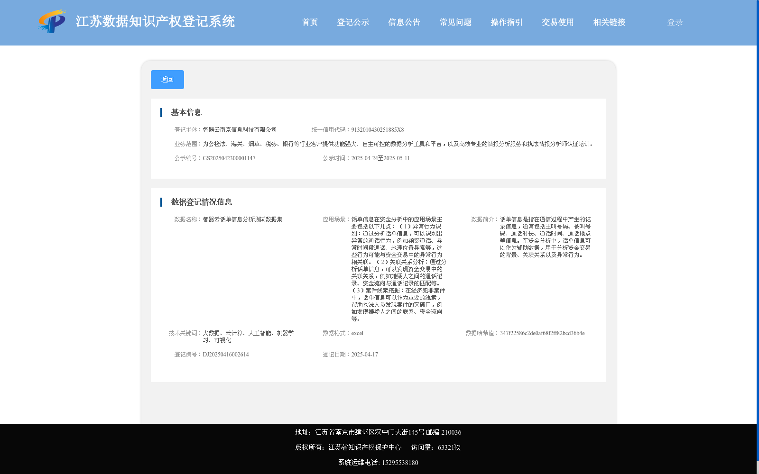
Task: Select the 应用场景 description paragraph
Action: 398,269
